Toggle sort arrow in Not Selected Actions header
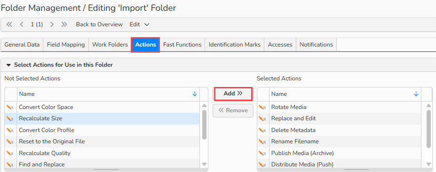The height and width of the screenshot is (172, 436). pos(195,94)
